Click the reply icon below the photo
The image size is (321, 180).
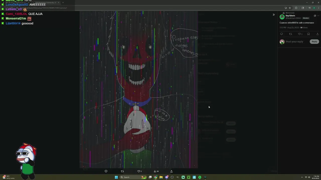click(106, 171)
